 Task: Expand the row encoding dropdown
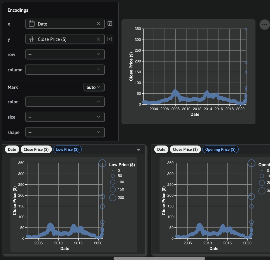pos(65,54)
